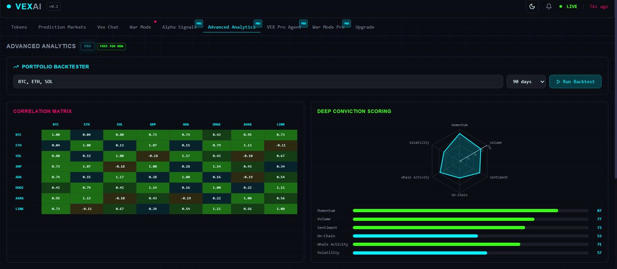Run the portfolio backtest

click(x=575, y=82)
